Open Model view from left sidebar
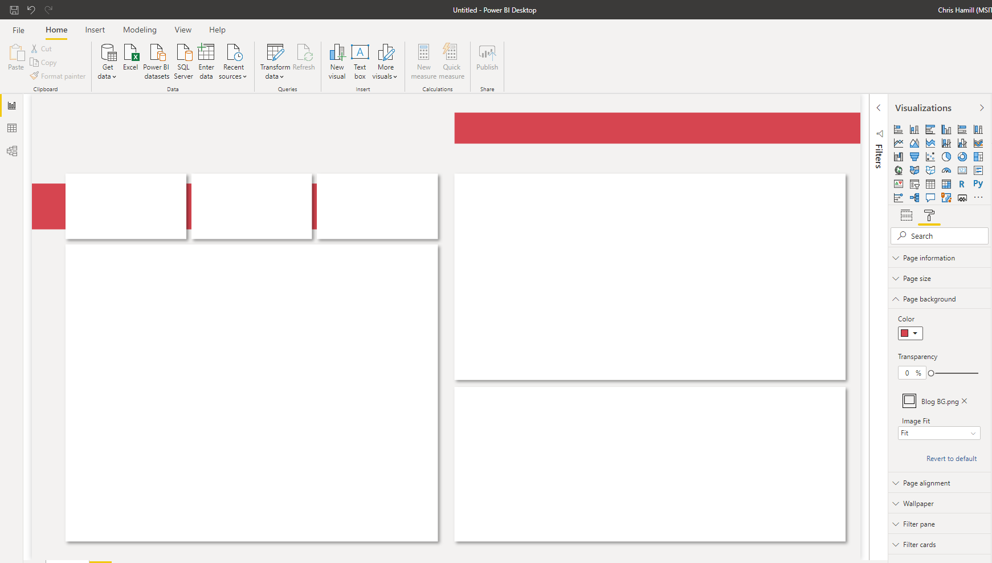Viewport: 992px width, 563px height. [x=12, y=151]
